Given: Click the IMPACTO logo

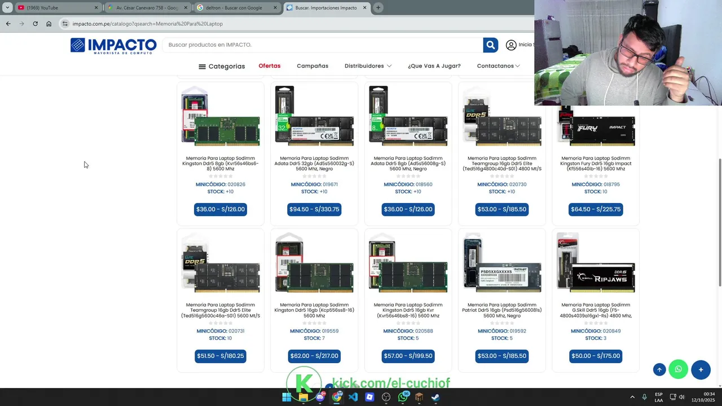Looking at the screenshot, I should [113, 45].
